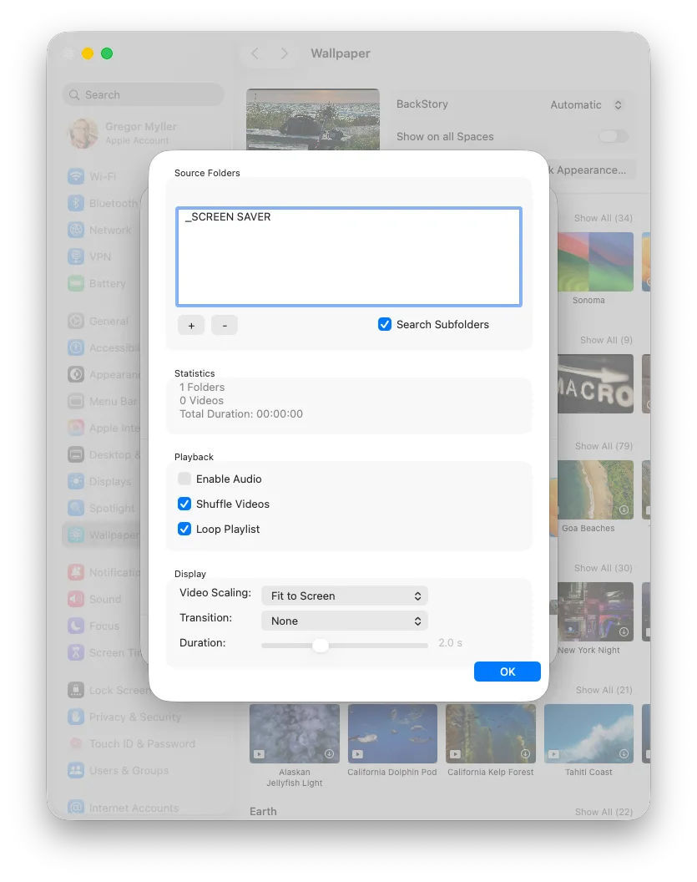Screen dimensions: 697x882
Task: Open the Network sidebar icon
Action: 76,230
